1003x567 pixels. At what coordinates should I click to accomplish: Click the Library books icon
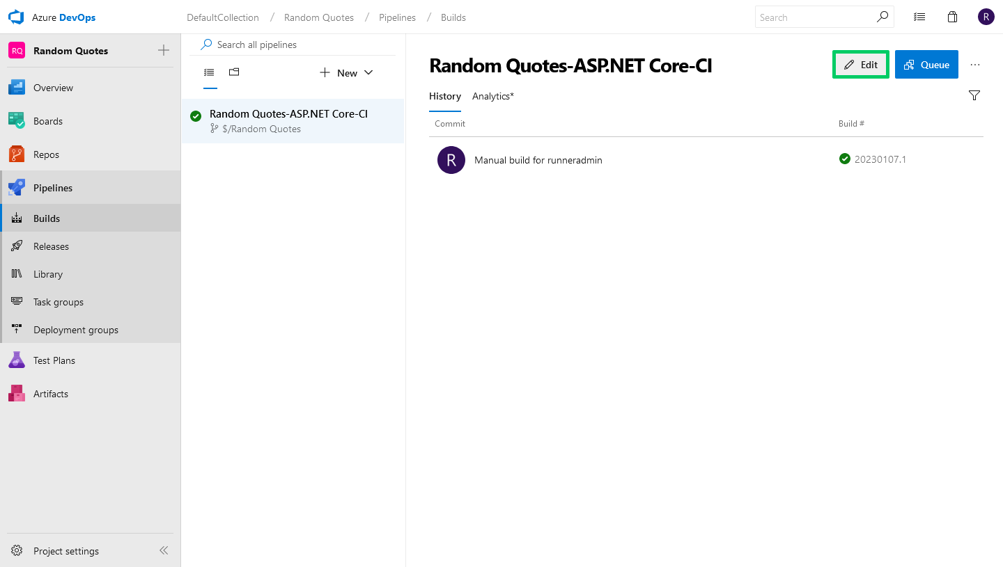tap(17, 274)
